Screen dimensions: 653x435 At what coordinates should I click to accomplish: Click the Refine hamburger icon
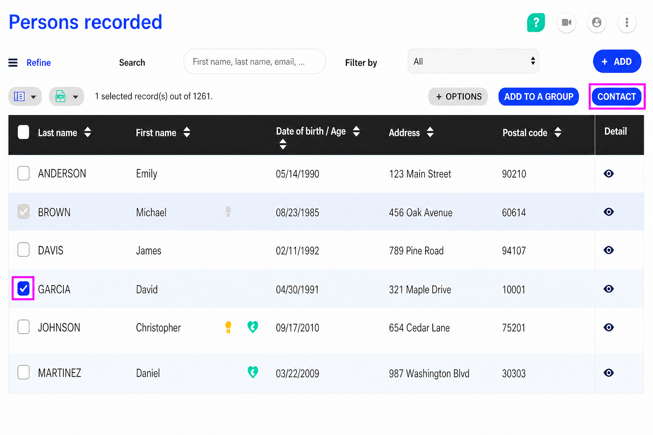coord(13,62)
